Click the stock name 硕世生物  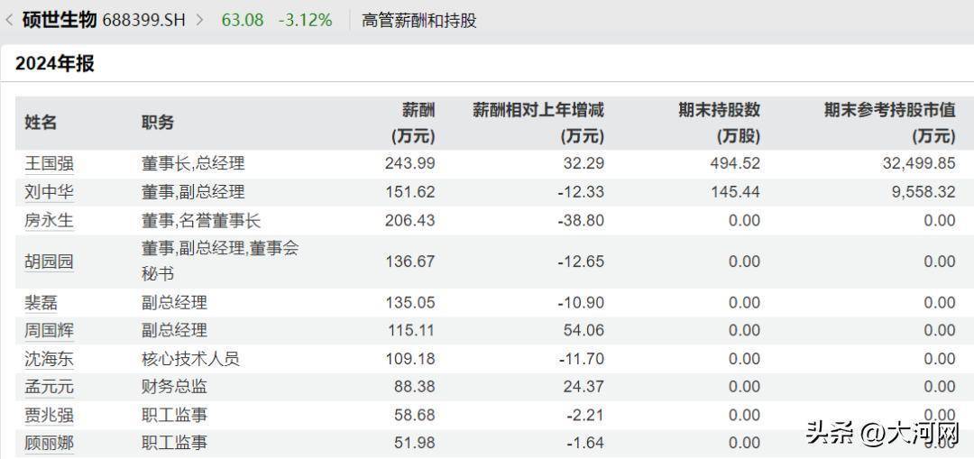[60, 19]
